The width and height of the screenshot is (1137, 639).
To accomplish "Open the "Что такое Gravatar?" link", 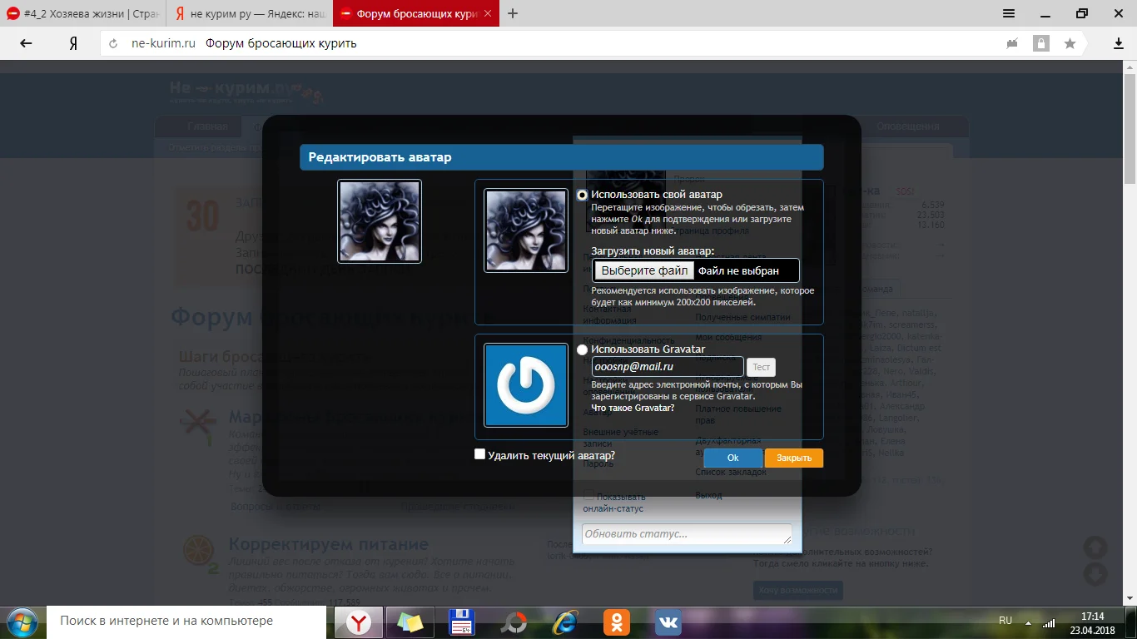I will pos(633,408).
